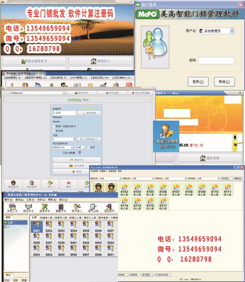The width and height of the screenshot is (245, 282).
Task: Click 前台接待发卡 button
Action: click(x=34, y=61)
